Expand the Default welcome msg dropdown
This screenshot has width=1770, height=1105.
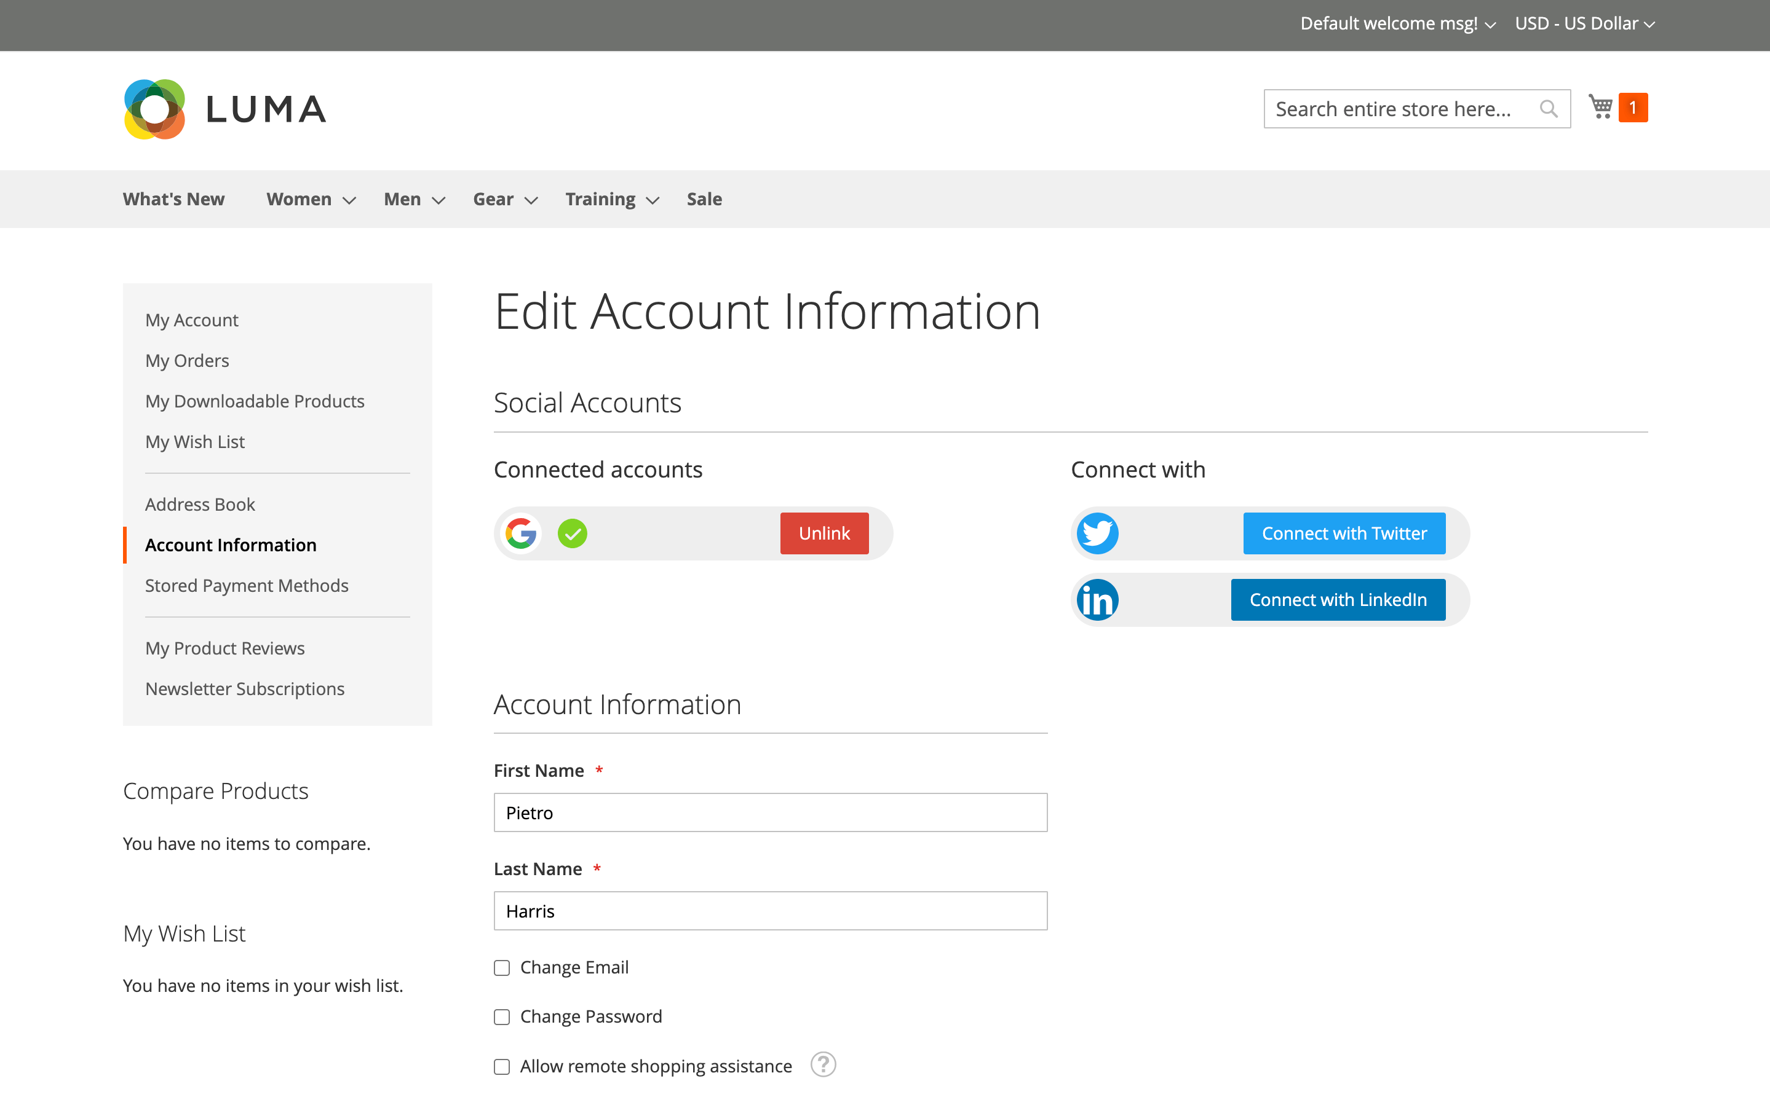(1397, 24)
